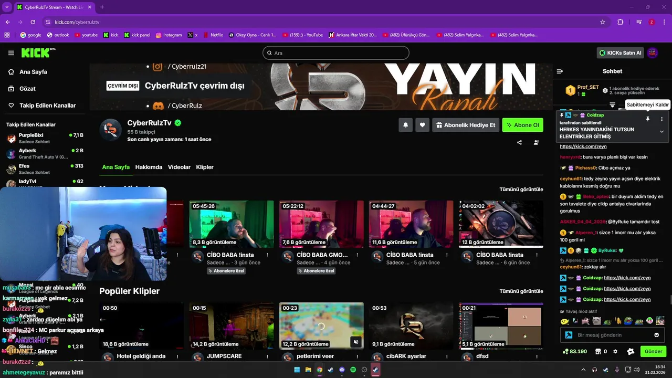This screenshot has height=378, width=672.
Task: Open the youtube bookmark
Action: (x=86, y=35)
